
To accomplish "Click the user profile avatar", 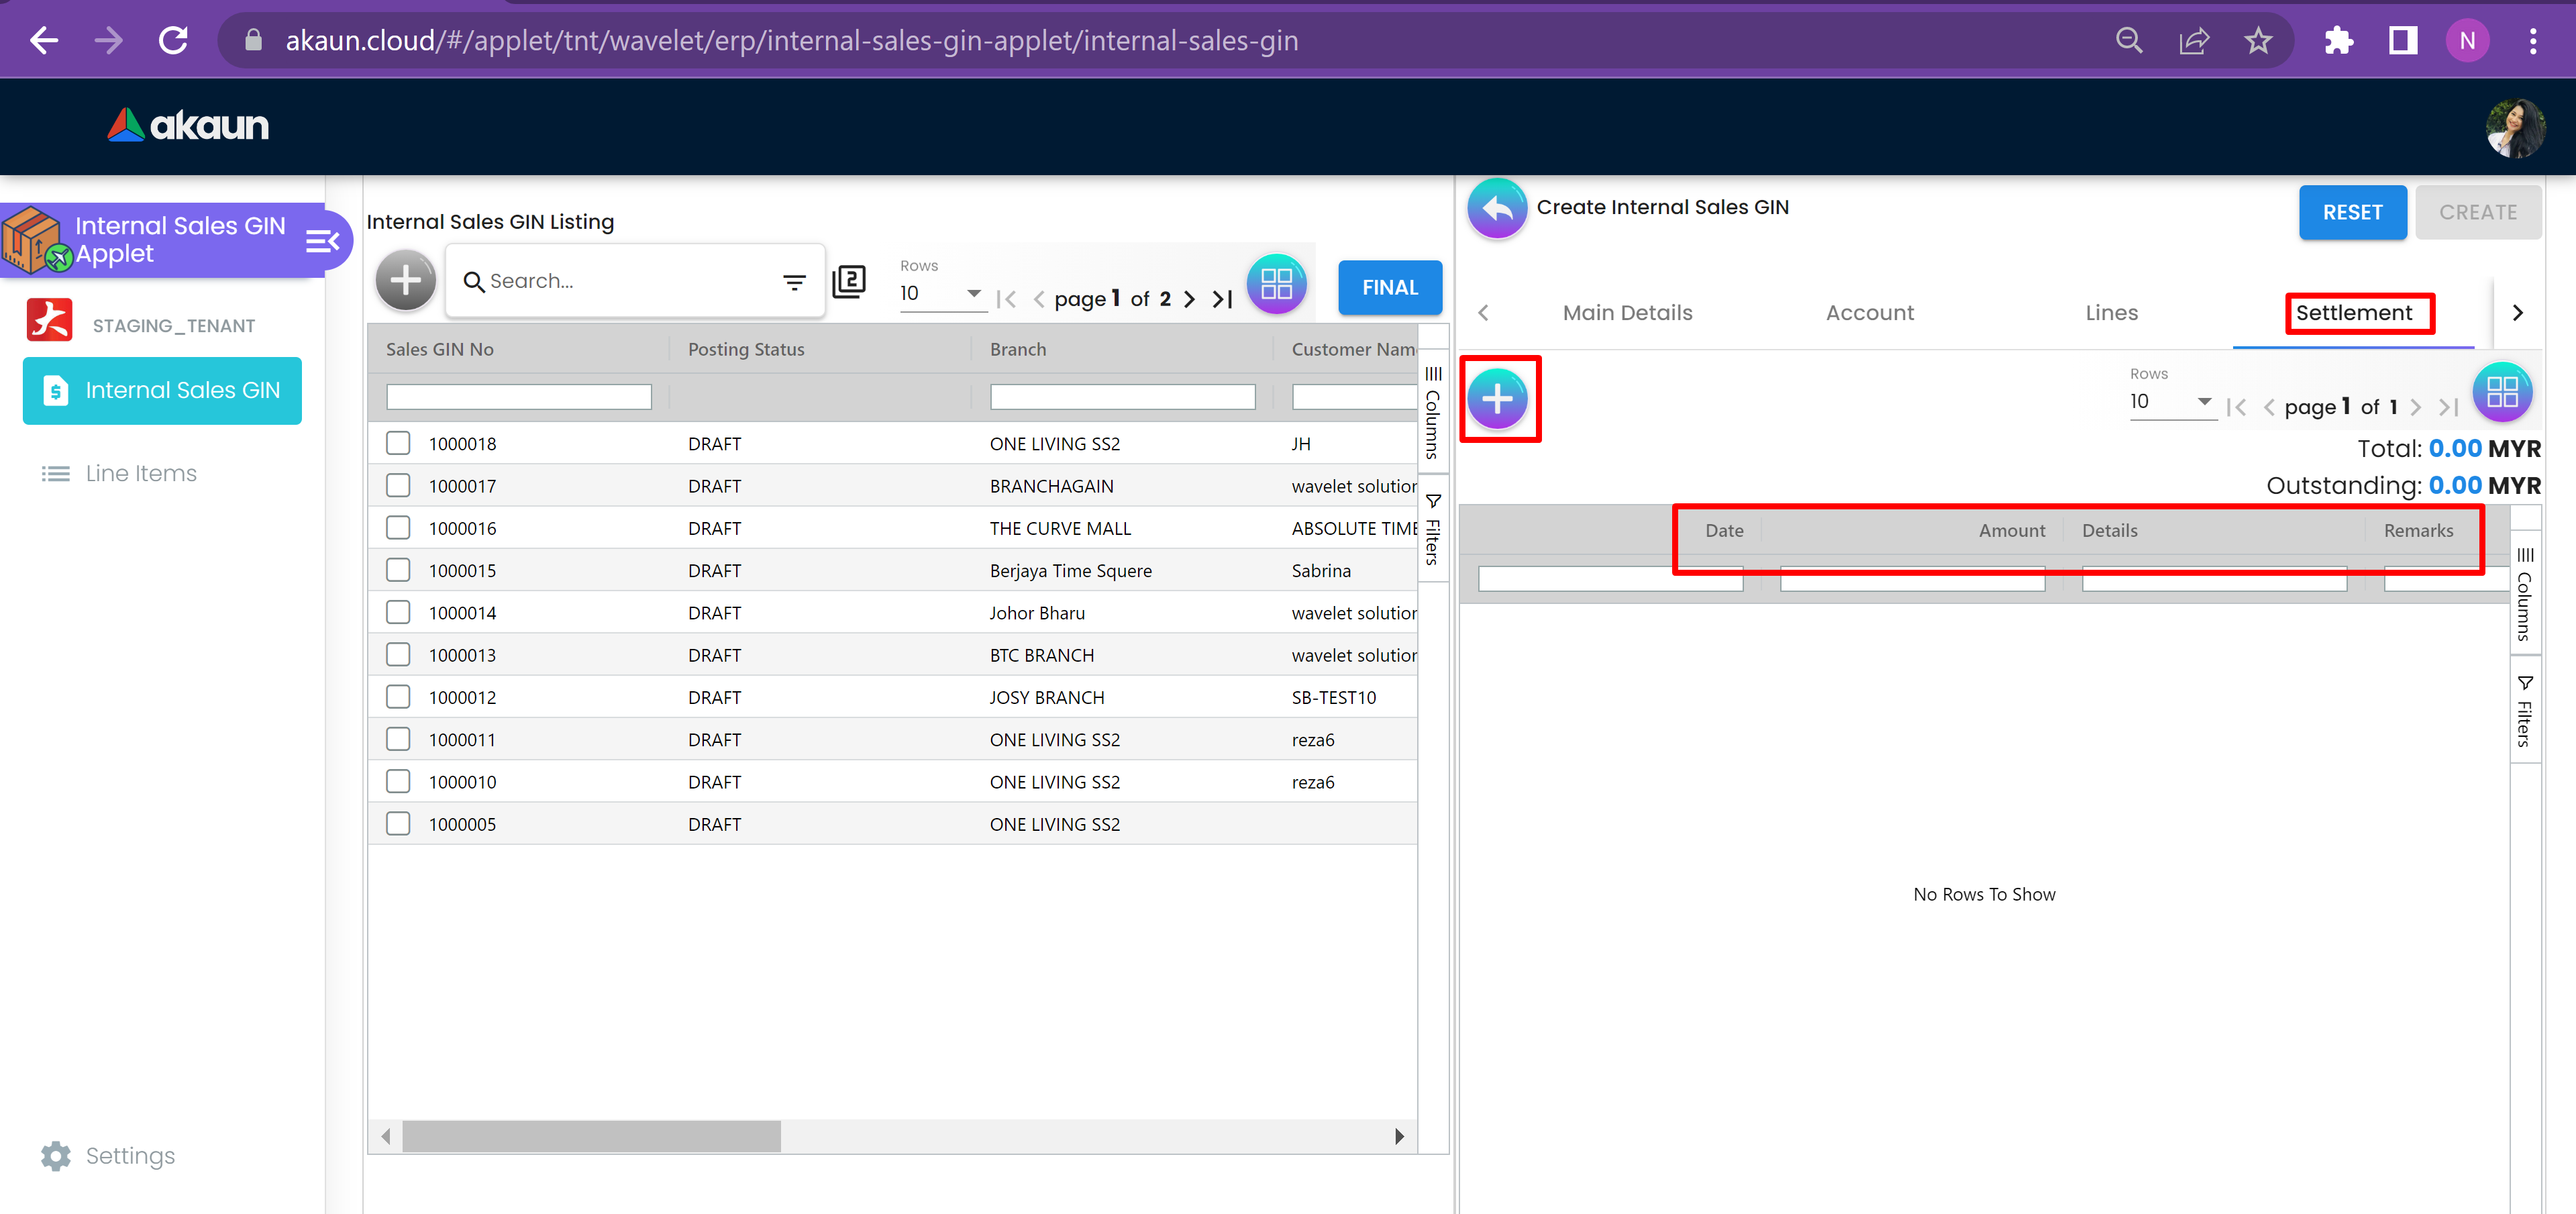I will coord(2515,127).
